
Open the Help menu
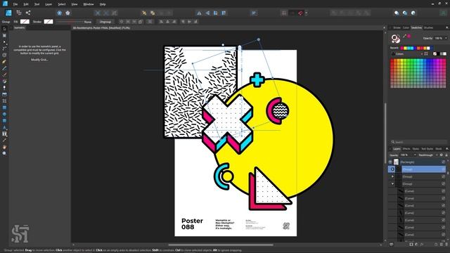coord(103,4)
